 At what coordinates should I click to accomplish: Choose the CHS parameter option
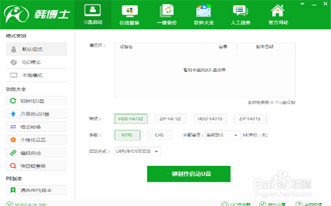pyautogui.click(x=159, y=135)
